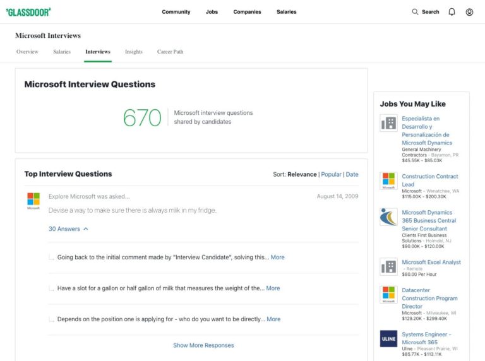Click Microsoft logo beside the milk question
Viewport: 485px width, 361px height.
[33, 200]
